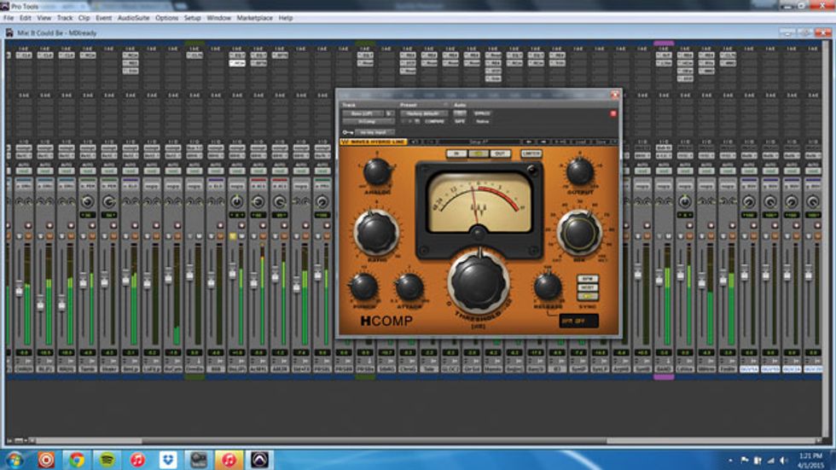This screenshot has width=836, height=470.
Task: Click the key input icon
Action: 348,133
